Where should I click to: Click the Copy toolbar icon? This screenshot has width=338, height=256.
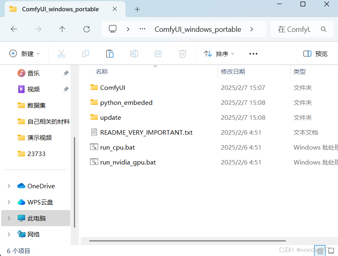point(86,54)
